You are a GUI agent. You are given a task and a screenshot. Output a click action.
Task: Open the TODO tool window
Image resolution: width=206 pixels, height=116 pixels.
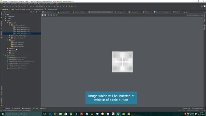43,109
